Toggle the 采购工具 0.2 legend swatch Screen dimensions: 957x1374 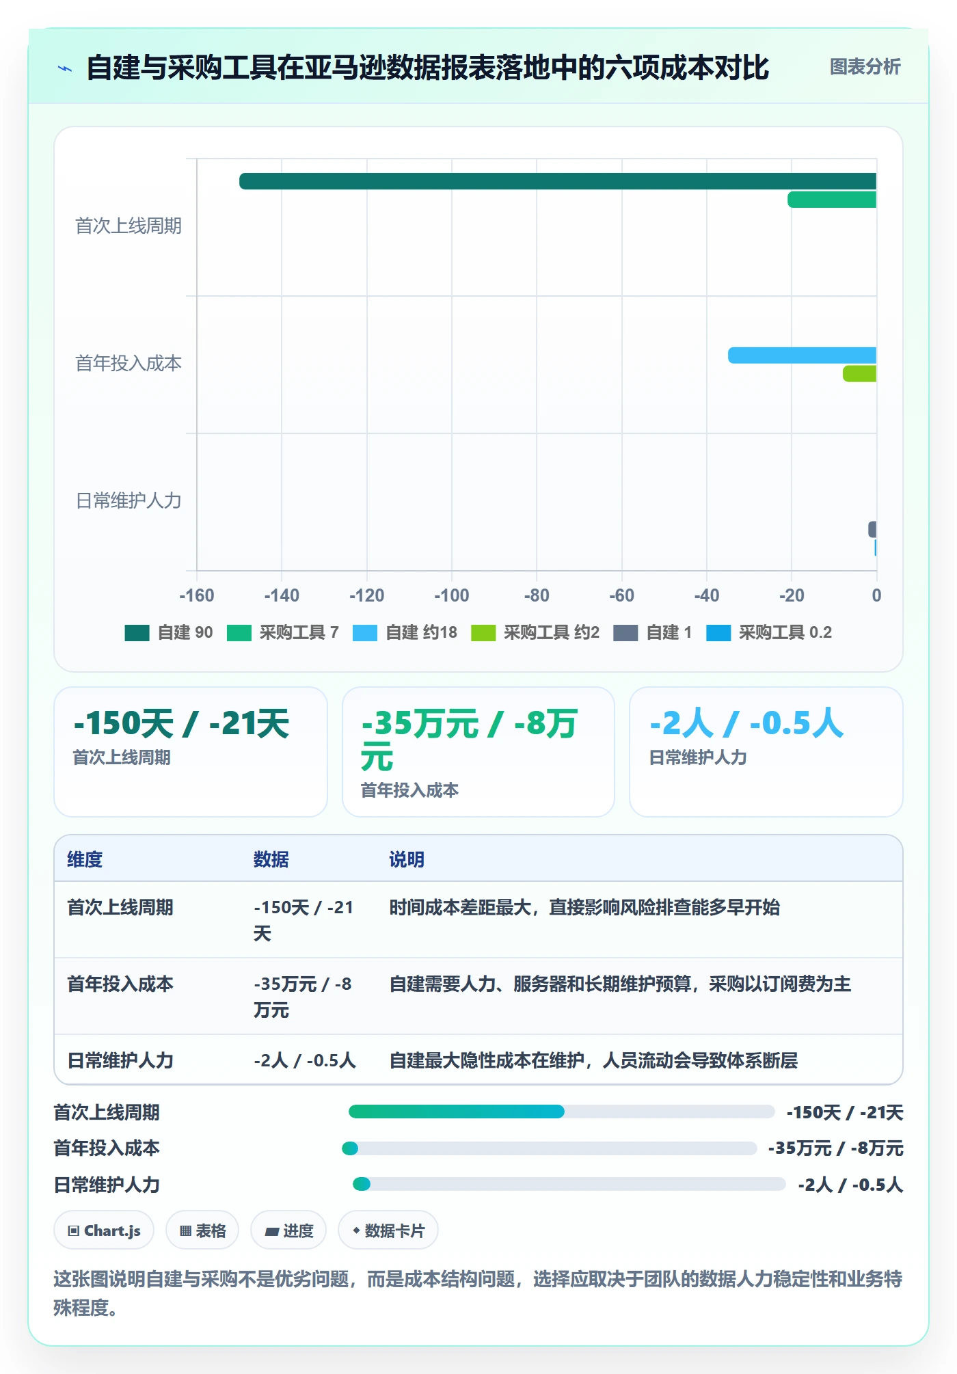pyautogui.click(x=718, y=633)
